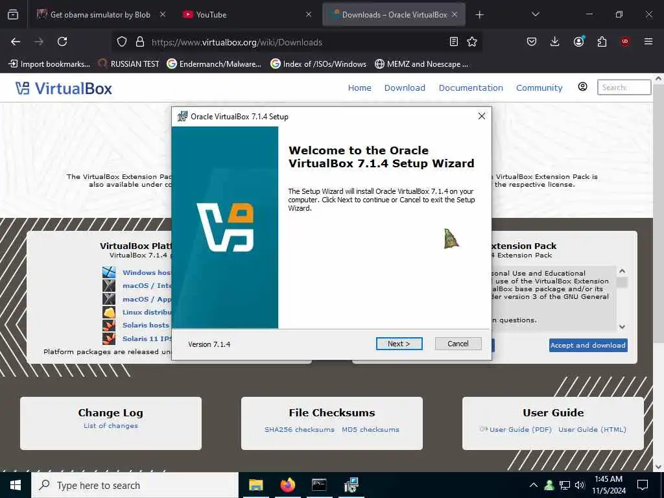Open the Windows Start menu
Image resolution: width=664 pixels, height=498 pixels.
tap(16, 485)
